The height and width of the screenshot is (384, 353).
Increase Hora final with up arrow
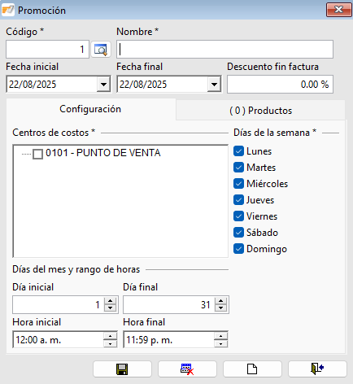220,336
